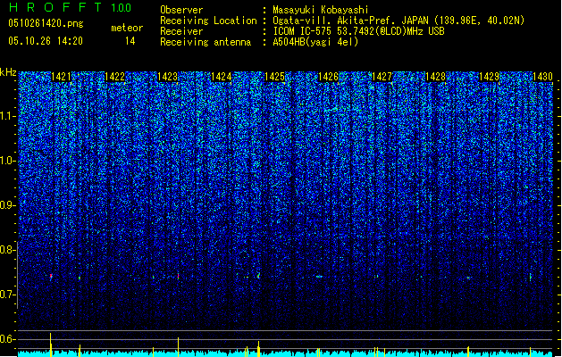Click the timestamp 05.10.26 14:20
The width and height of the screenshot is (562, 357).
click(46, 41)
